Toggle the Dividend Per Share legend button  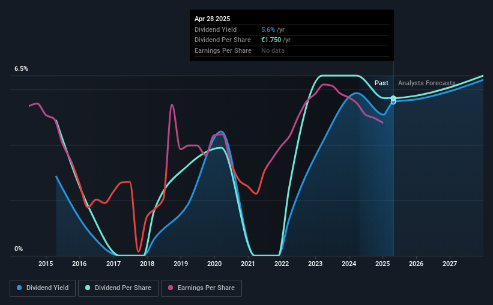[118, 288]
